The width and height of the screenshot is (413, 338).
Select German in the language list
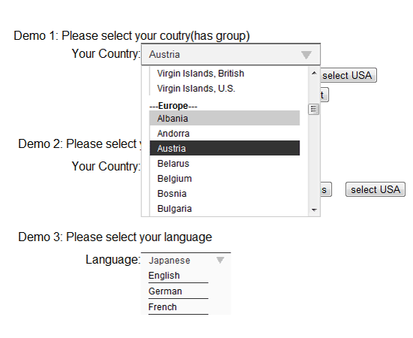[178, 291]
